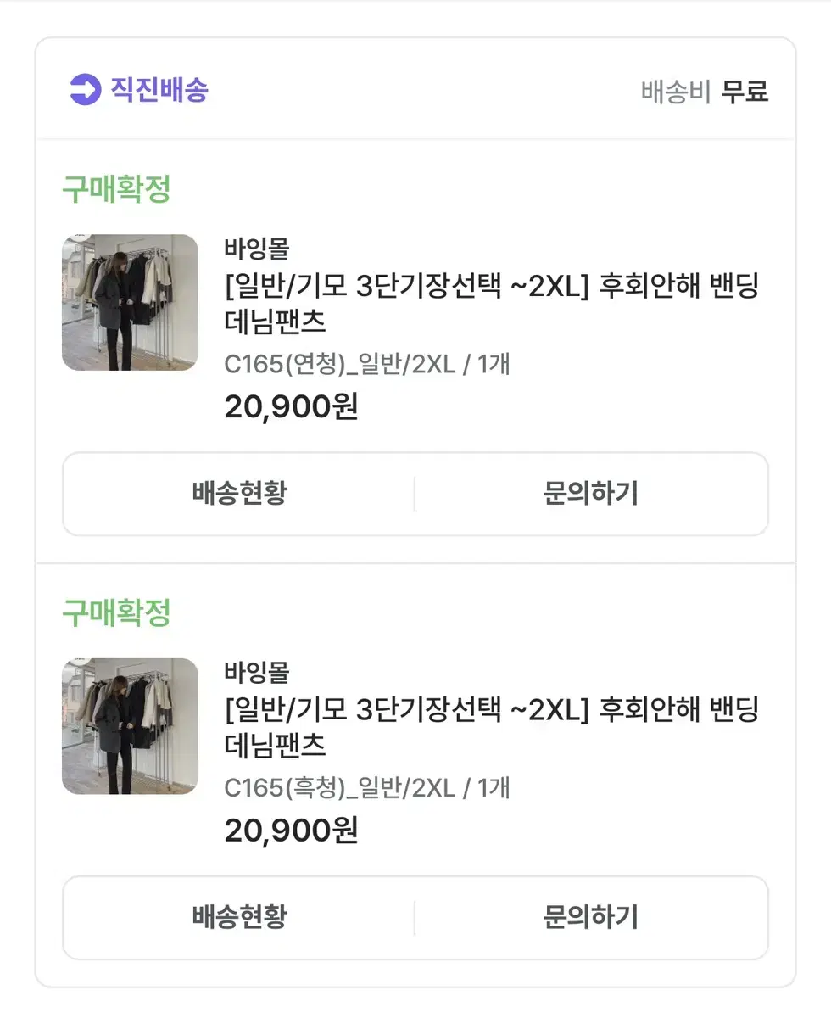Open product title of the 흑청 order

tap(492, 729)
